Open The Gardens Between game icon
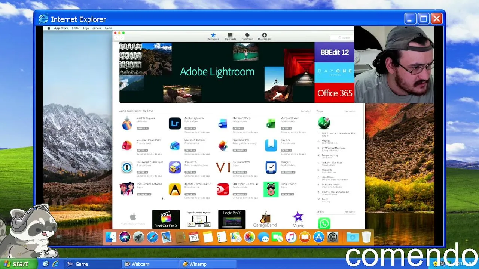Image resolution: width=479 pixels, height=269 pixels. click(x=127, y=189)
